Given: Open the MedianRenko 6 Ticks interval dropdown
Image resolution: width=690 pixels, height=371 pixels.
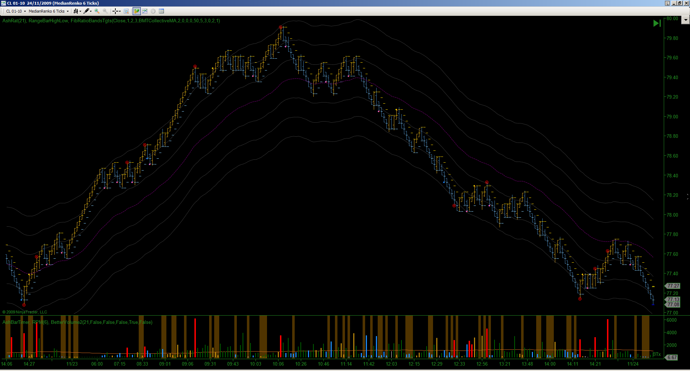Looking at the screenshot, I should point(49,11).
